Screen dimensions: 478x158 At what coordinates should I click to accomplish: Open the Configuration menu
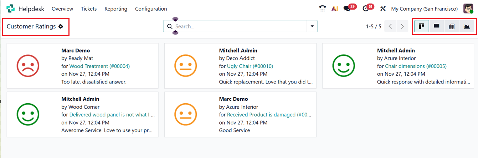[x=151, y=9]
